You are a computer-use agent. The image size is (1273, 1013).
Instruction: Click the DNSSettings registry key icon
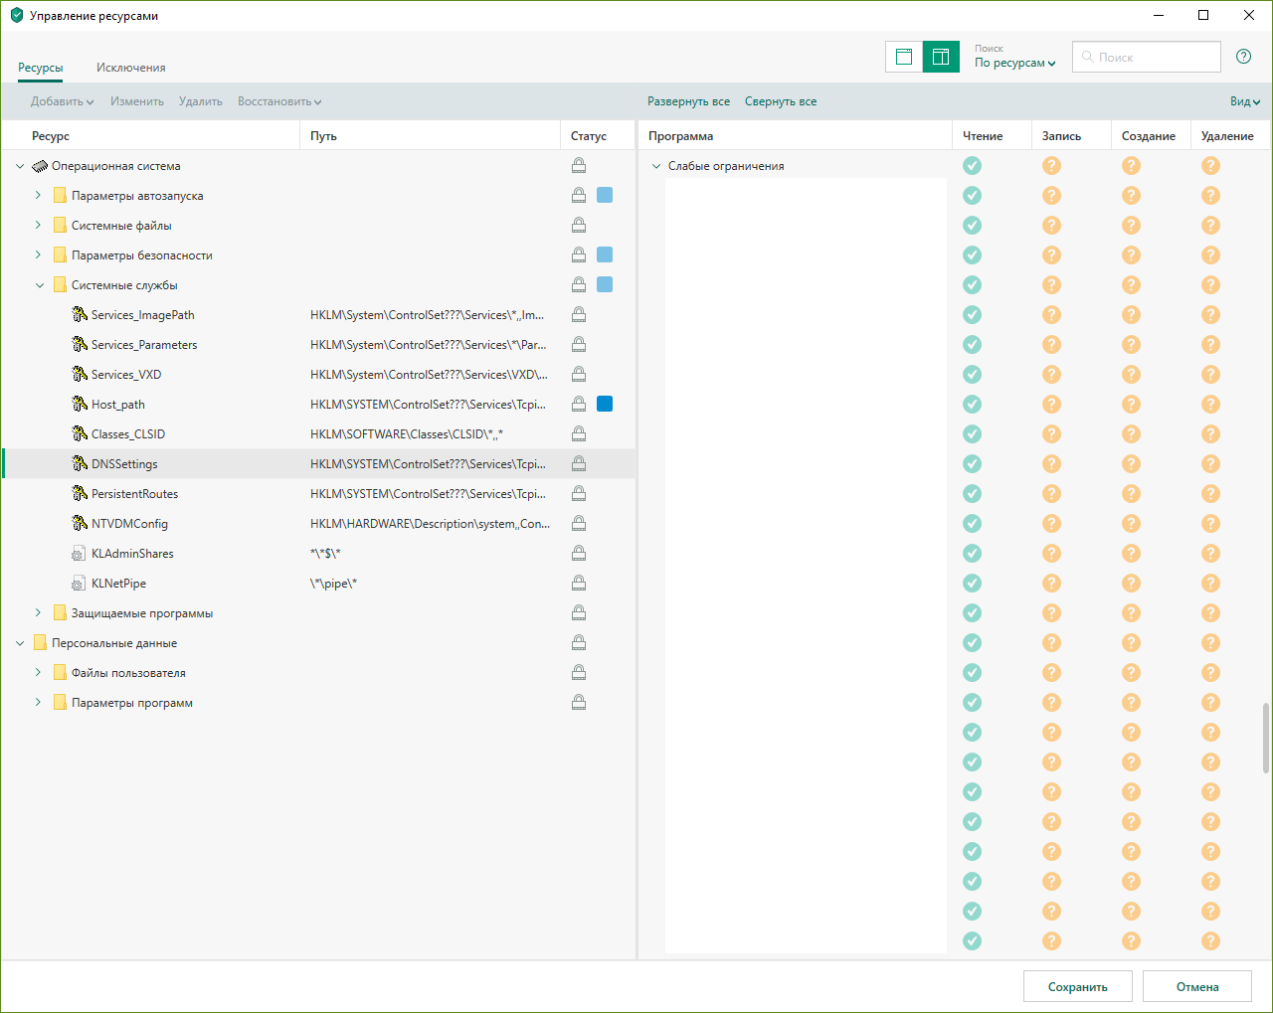point(80,464)
